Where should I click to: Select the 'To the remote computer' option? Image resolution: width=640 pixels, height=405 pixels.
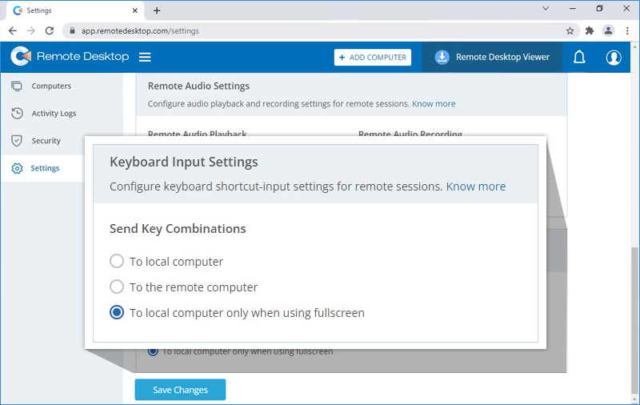(x=117, y=287)
